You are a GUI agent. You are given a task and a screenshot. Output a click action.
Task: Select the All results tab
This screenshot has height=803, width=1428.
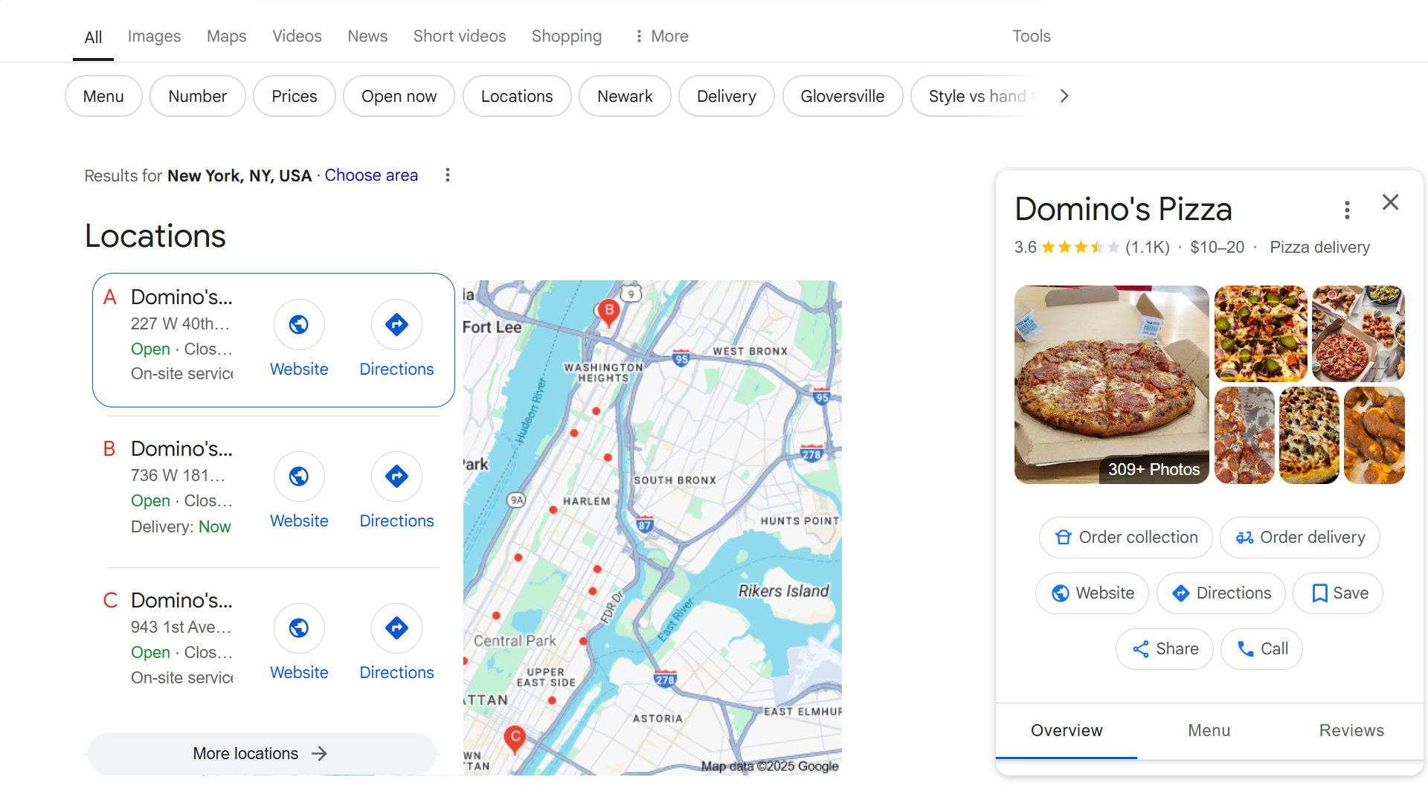tap(93, 37)
